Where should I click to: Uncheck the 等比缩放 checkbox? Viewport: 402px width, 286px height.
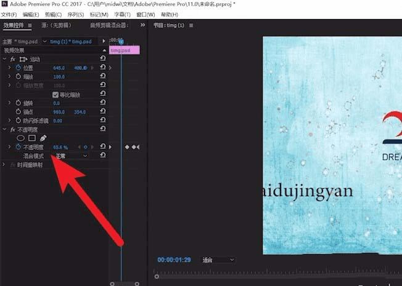coord(55,95)
